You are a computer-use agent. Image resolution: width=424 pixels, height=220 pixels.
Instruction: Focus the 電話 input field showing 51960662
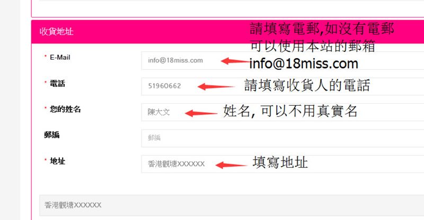[x=282, y=86]
